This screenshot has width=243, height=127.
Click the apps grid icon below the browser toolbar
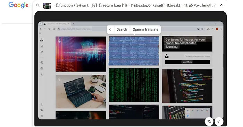(40, 33)
